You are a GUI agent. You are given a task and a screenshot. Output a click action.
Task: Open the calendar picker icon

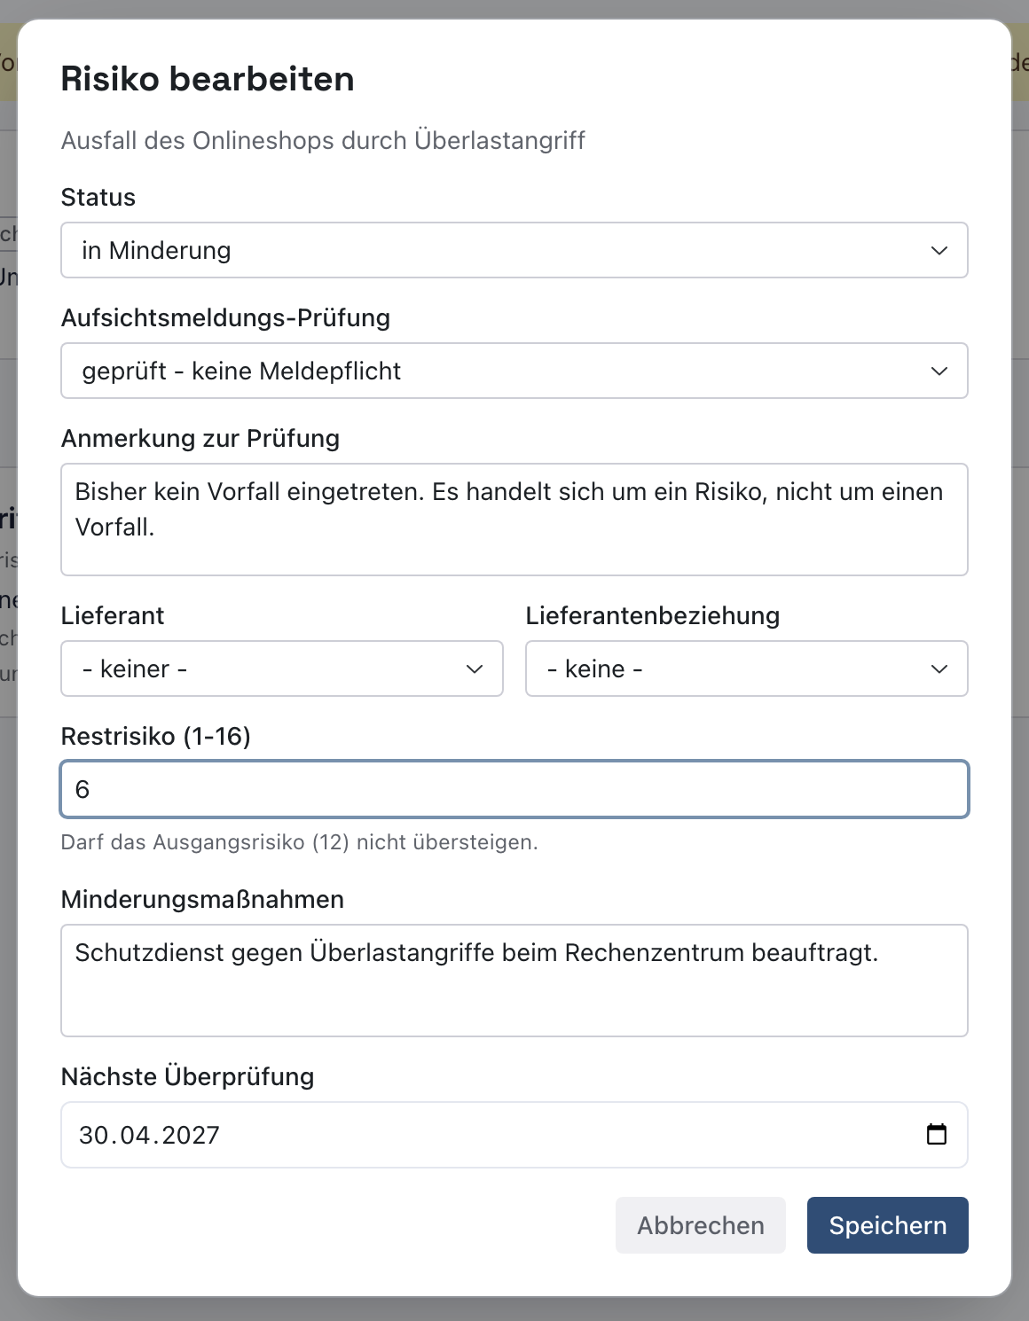coord(937,1134)
